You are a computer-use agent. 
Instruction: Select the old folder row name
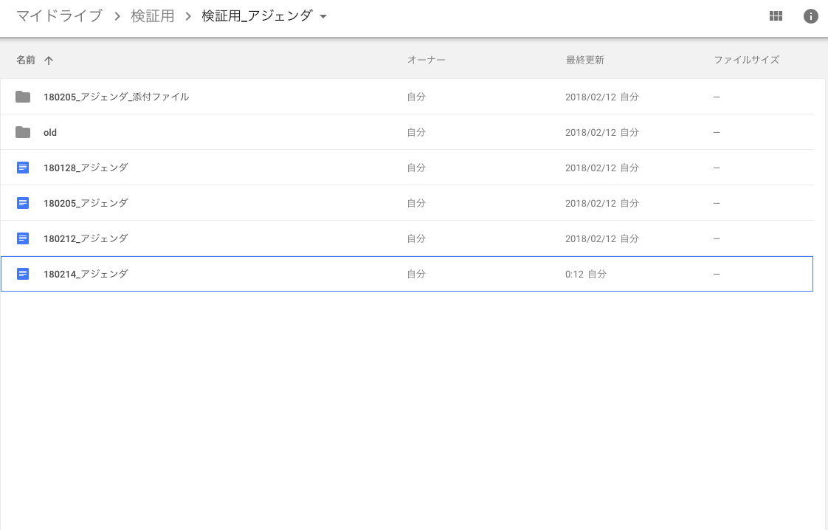[50, 132]
